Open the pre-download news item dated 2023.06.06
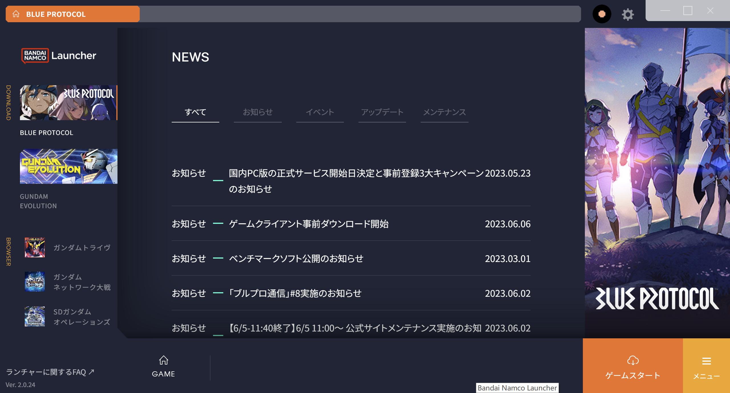The height and width of the screenshot is (393, 730). 309,224
